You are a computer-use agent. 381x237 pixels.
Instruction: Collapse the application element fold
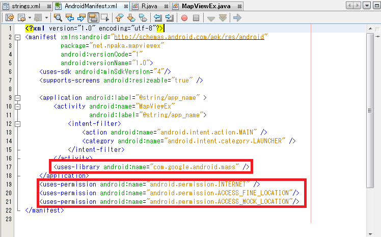coord(17,98)
